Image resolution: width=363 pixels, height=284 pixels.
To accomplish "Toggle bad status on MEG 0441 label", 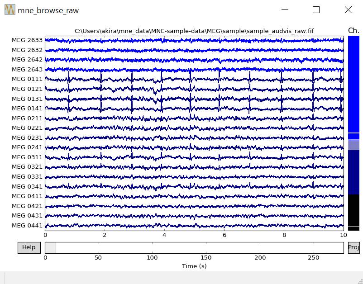I will [x=27, y=226].
